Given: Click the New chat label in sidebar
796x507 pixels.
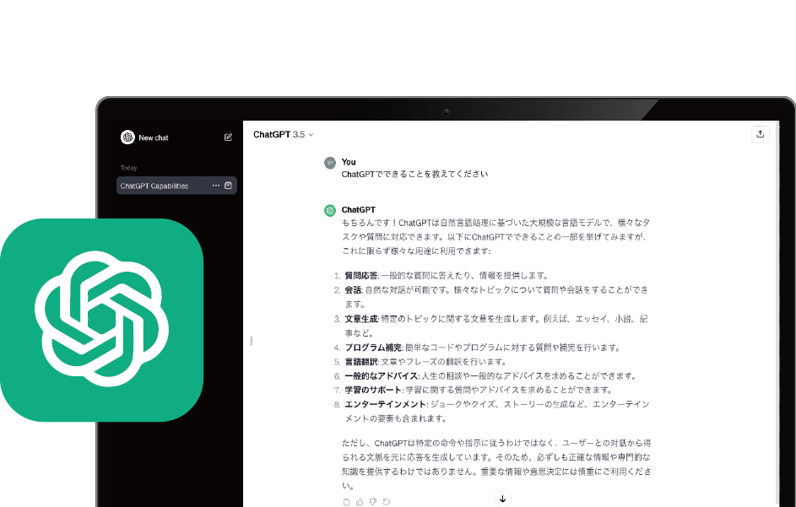Looking at the screenshot, I should pyautogui.click(x=154, y=138).
